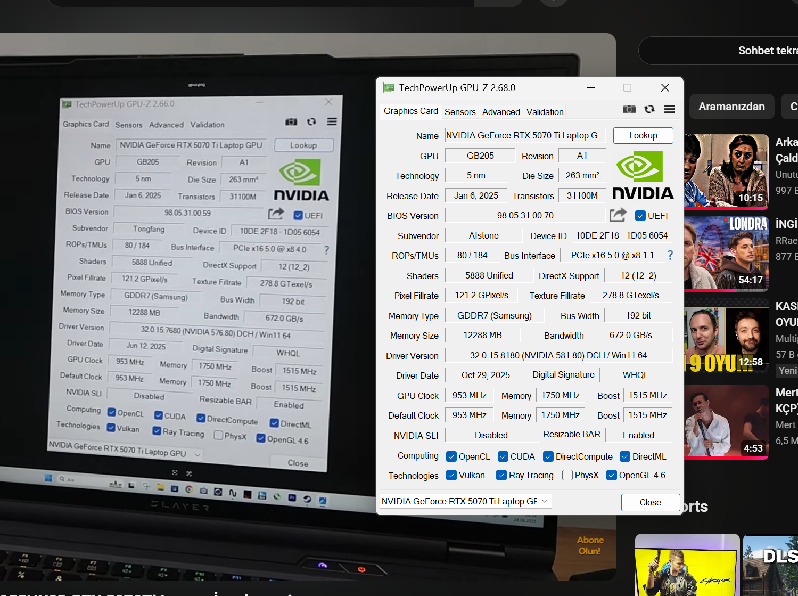The image size is (798, 596).
Task: Switch to the Graphics Card tab
Action: coord(411,111)
